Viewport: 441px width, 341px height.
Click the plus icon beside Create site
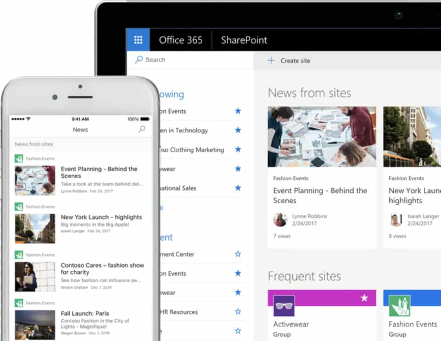270,61
